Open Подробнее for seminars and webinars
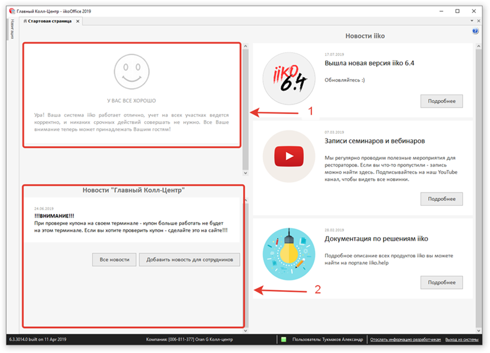This screenshot has height=353, width=490. (x=441, y=198)
